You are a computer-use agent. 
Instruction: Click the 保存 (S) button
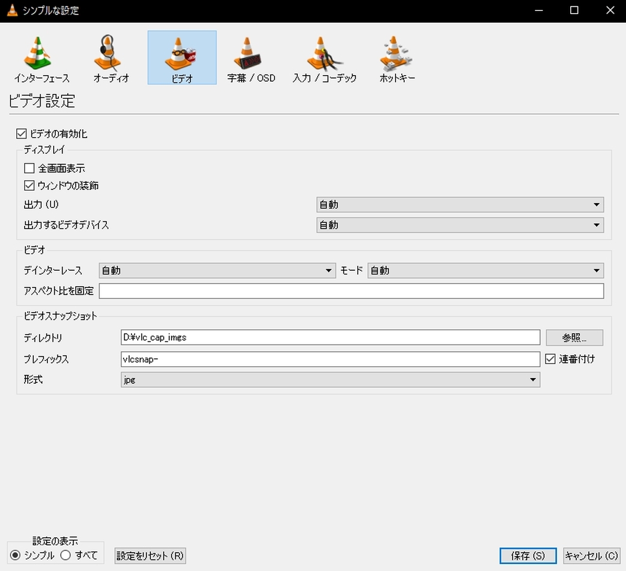pyautogui.click(x=527, y=556)
